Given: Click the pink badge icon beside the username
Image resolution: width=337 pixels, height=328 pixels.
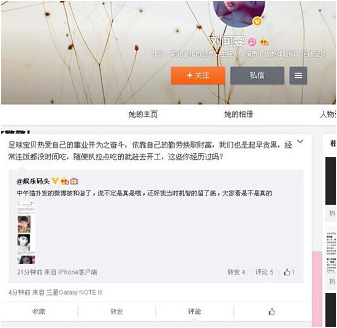Looking at the screenshot, I should [252, 42].
